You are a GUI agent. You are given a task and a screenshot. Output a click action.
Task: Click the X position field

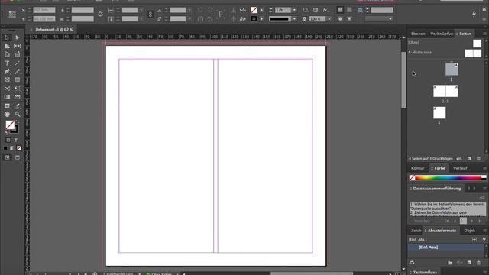point(44,10)
